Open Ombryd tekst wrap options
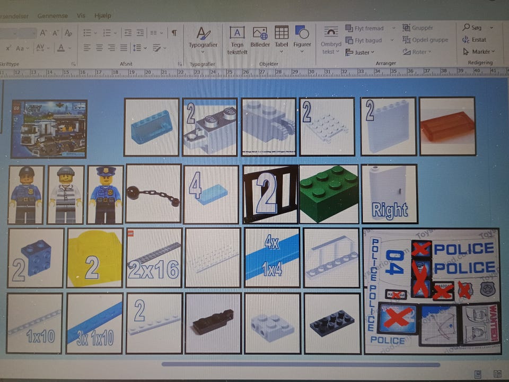Screen dimensions: 509x382 331,41
